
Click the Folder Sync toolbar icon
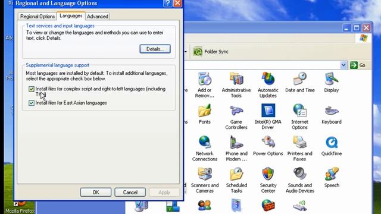tap(198, 52)
